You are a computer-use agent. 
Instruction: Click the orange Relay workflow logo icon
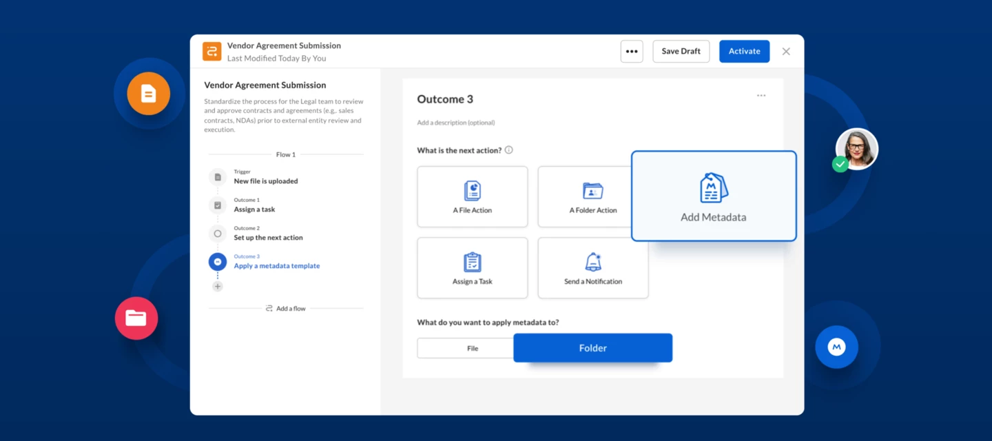211,52
